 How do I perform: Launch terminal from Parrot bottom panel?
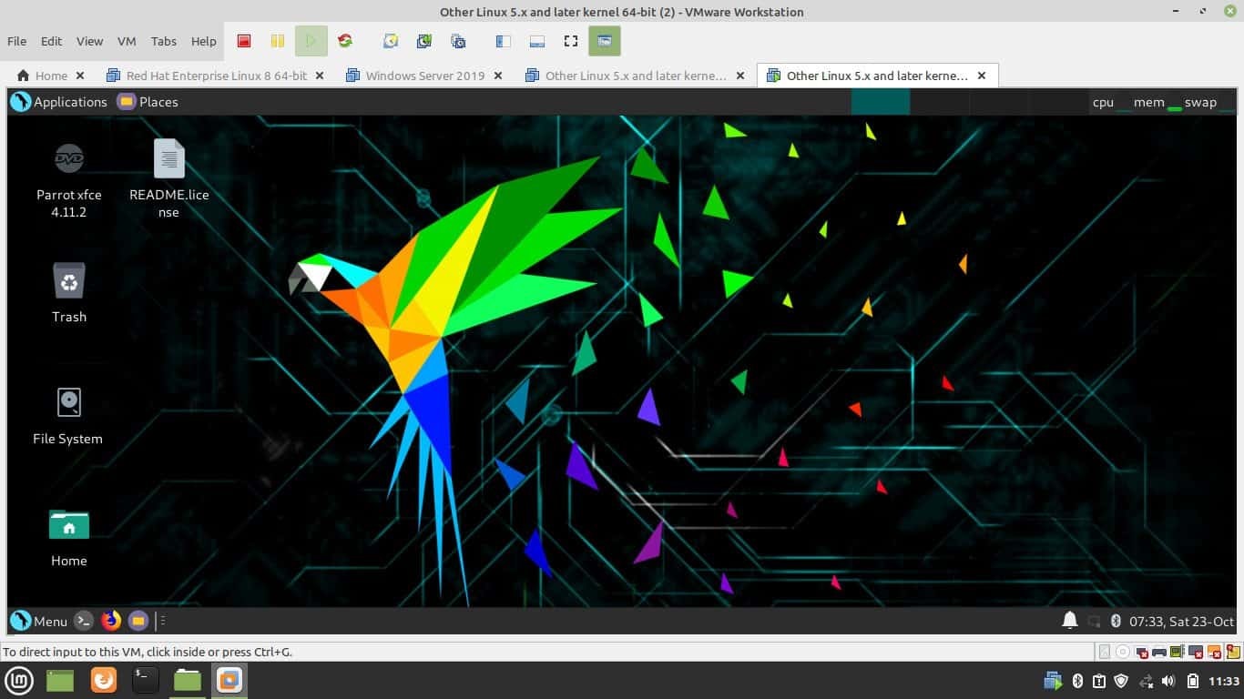click(x=84, y=621)
